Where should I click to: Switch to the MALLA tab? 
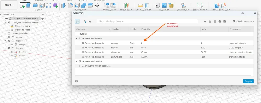tap(56, 1)
